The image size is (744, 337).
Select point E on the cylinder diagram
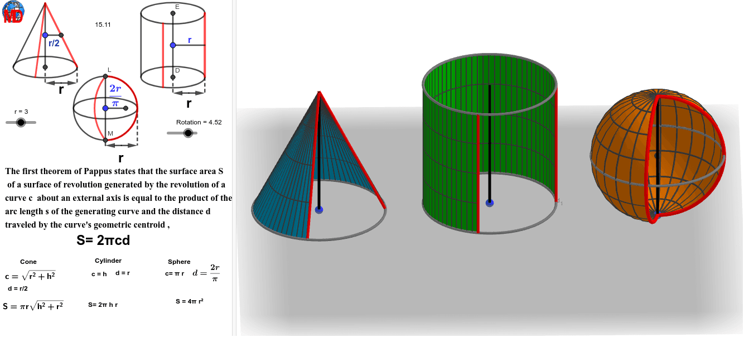click(173, 12)
